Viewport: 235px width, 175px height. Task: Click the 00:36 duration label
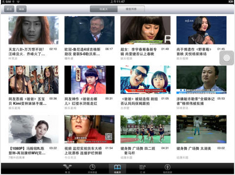point(53,98)
